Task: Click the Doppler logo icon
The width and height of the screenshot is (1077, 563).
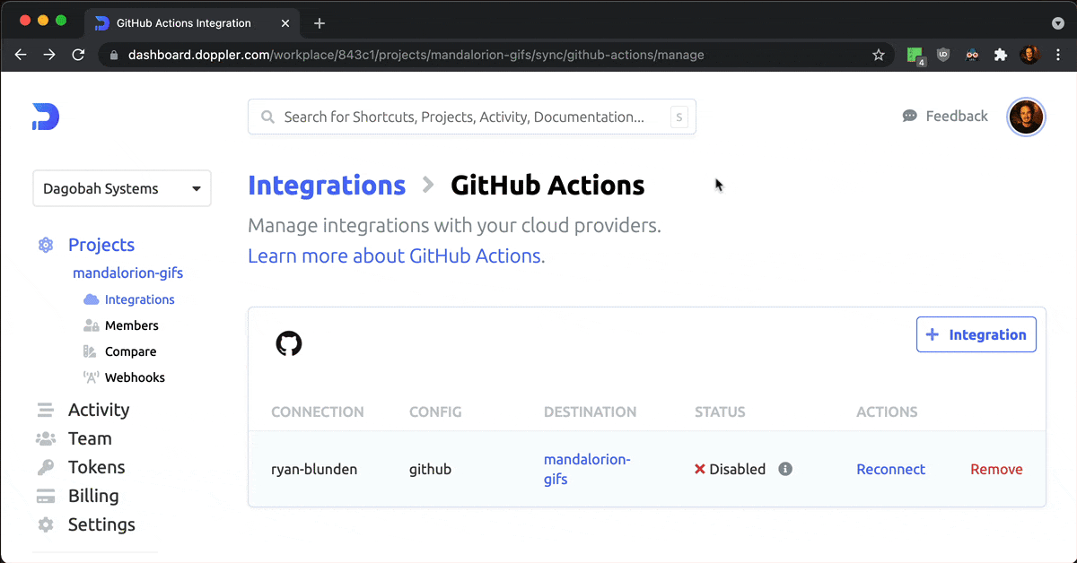Action: (45, 115)
